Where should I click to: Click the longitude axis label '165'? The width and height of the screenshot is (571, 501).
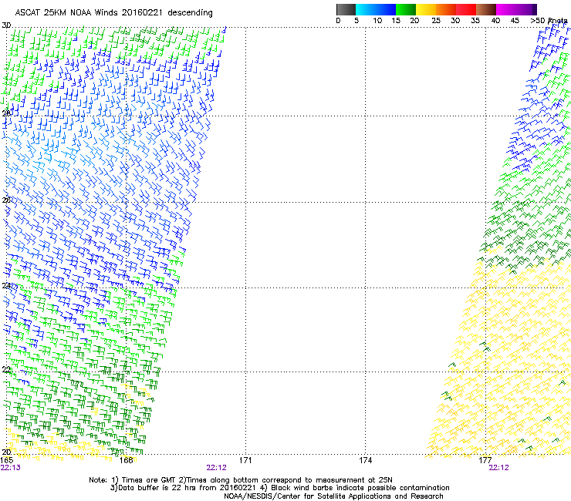[6, 461]
